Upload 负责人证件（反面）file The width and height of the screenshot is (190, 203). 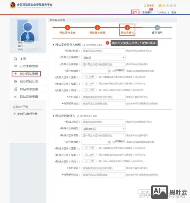click(x=89, y=84)
